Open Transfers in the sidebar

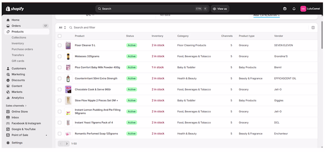[x=18, y=55]
